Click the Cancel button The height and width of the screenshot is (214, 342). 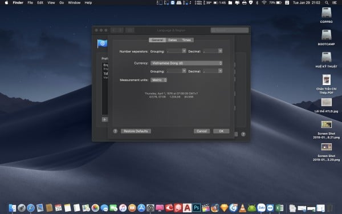202,131
